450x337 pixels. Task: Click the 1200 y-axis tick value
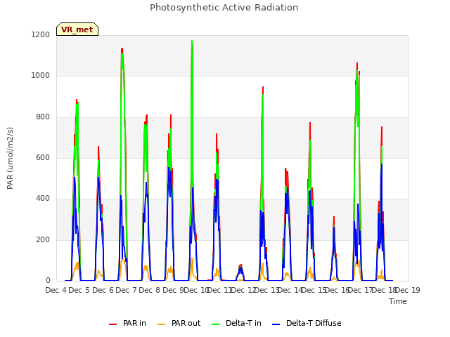(x=41, y=34)
